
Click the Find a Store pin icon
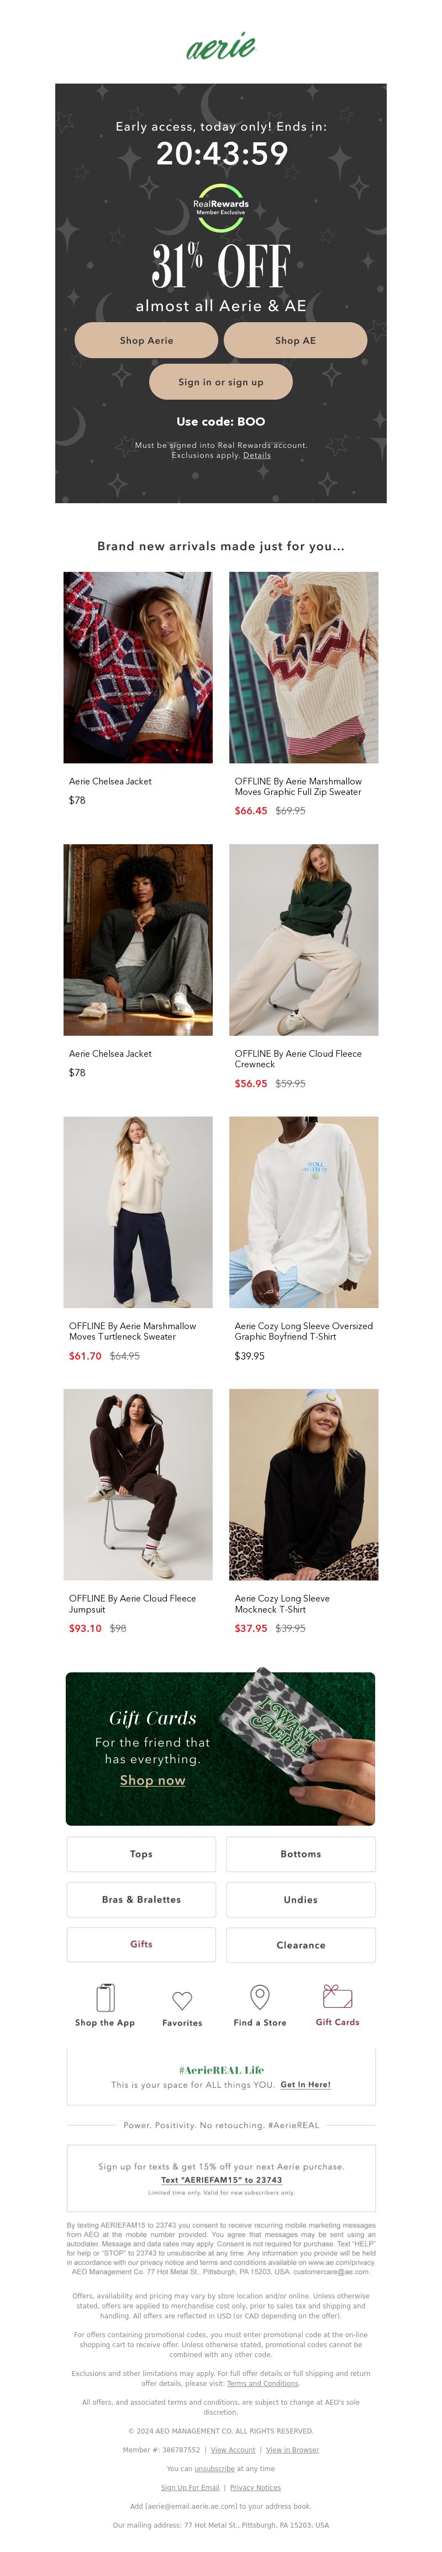[x=260, y=1996]
